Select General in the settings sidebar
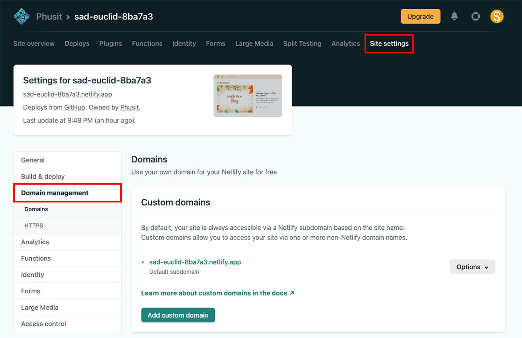The image size is (522, 338). click(x=67, y=160)
